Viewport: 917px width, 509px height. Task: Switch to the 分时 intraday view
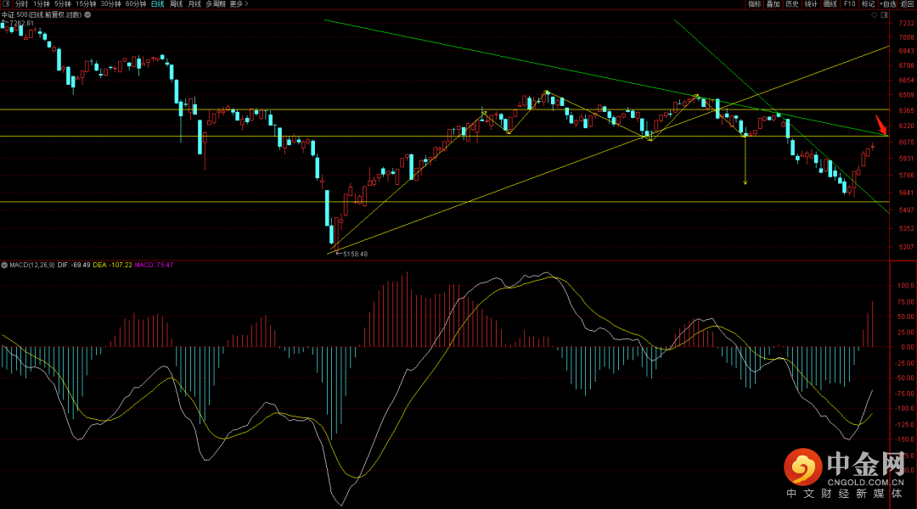21,4
